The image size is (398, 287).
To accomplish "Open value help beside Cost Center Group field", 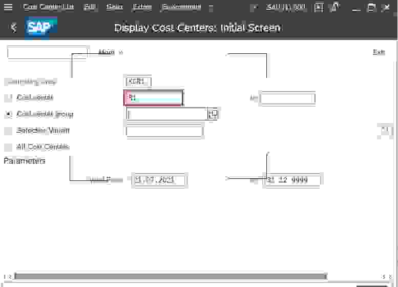I will [213, 114].
